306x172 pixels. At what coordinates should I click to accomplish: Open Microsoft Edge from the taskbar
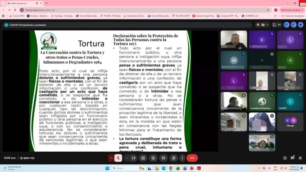point(164,168)
